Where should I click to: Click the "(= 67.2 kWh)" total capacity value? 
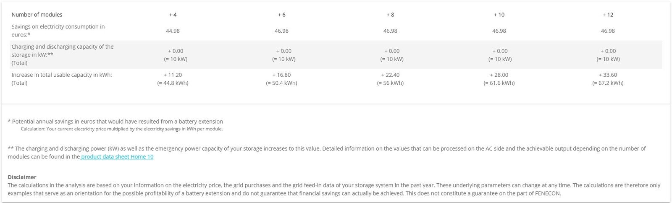pos(608,83)
